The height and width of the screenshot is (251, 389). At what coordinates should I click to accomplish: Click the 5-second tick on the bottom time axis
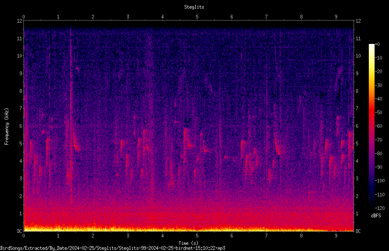click(197, 236)
